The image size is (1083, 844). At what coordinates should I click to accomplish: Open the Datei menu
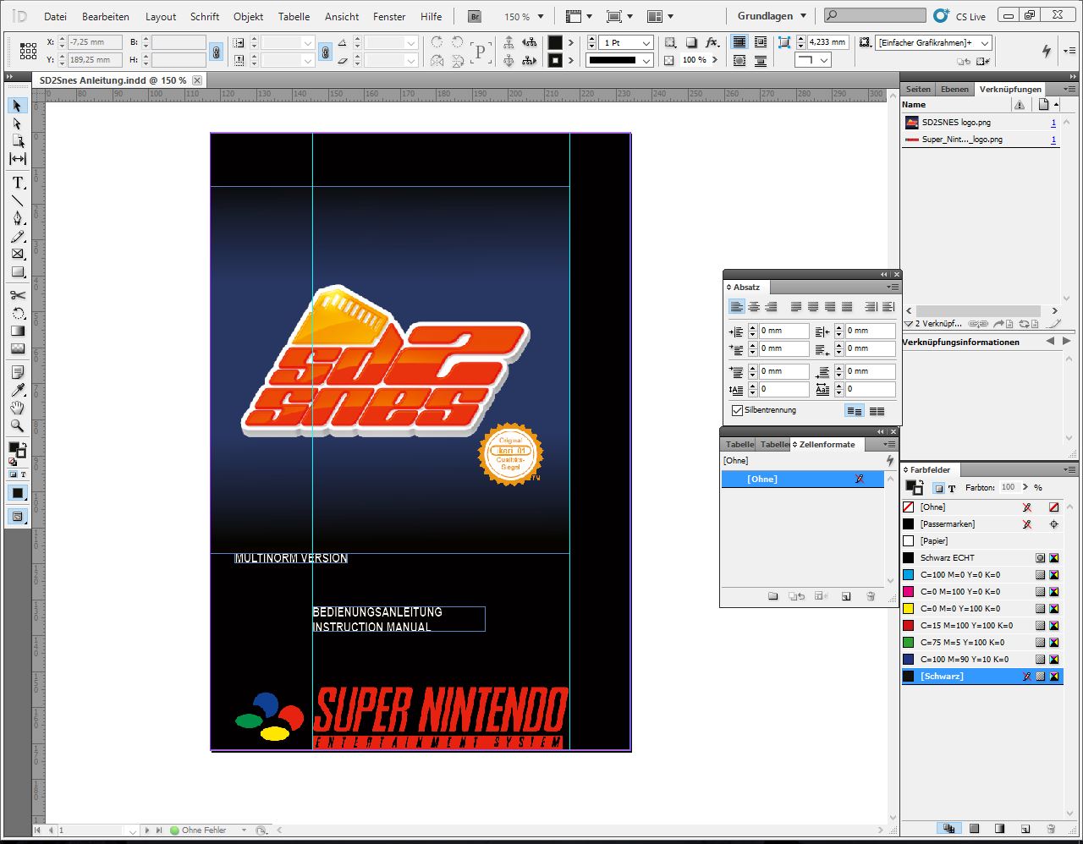55,16
